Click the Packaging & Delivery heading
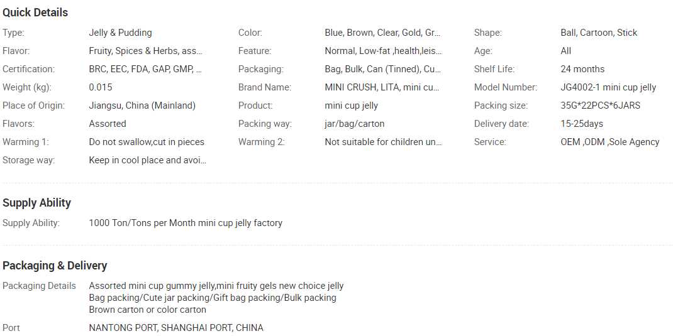Screen dimensions: 673x336 (x=55, y=266)
